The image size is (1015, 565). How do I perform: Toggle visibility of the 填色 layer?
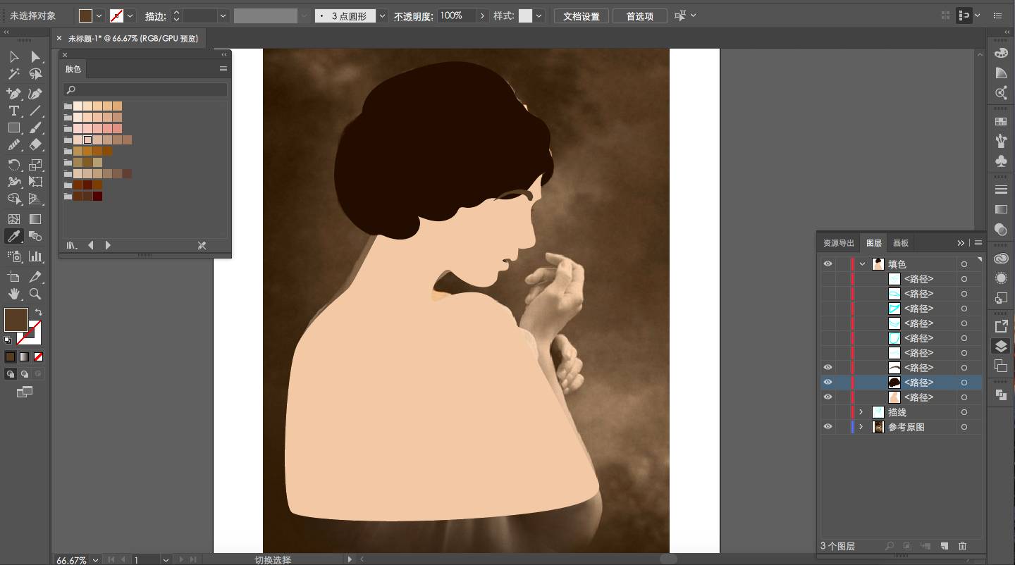(828, 264)
